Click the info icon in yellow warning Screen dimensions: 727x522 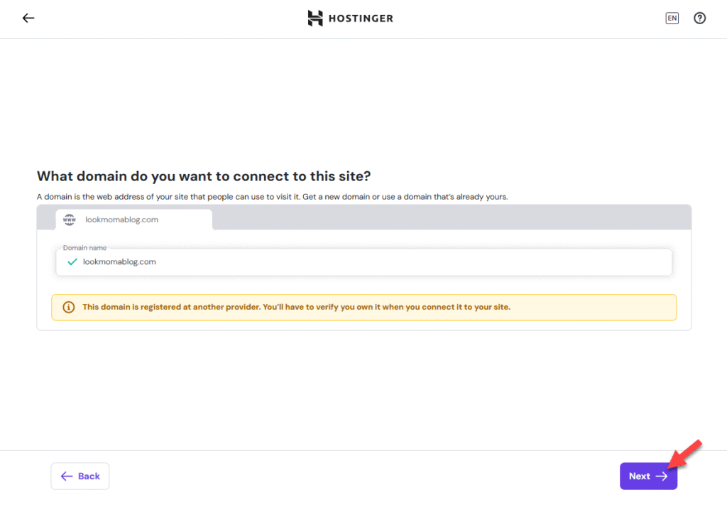click(x=69, y=308)
